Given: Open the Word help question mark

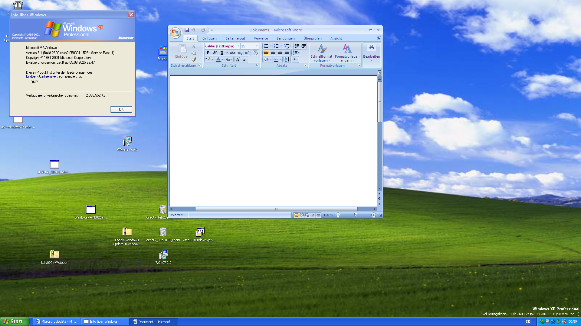Looking at the screenshot, I should tap(379, 38).
